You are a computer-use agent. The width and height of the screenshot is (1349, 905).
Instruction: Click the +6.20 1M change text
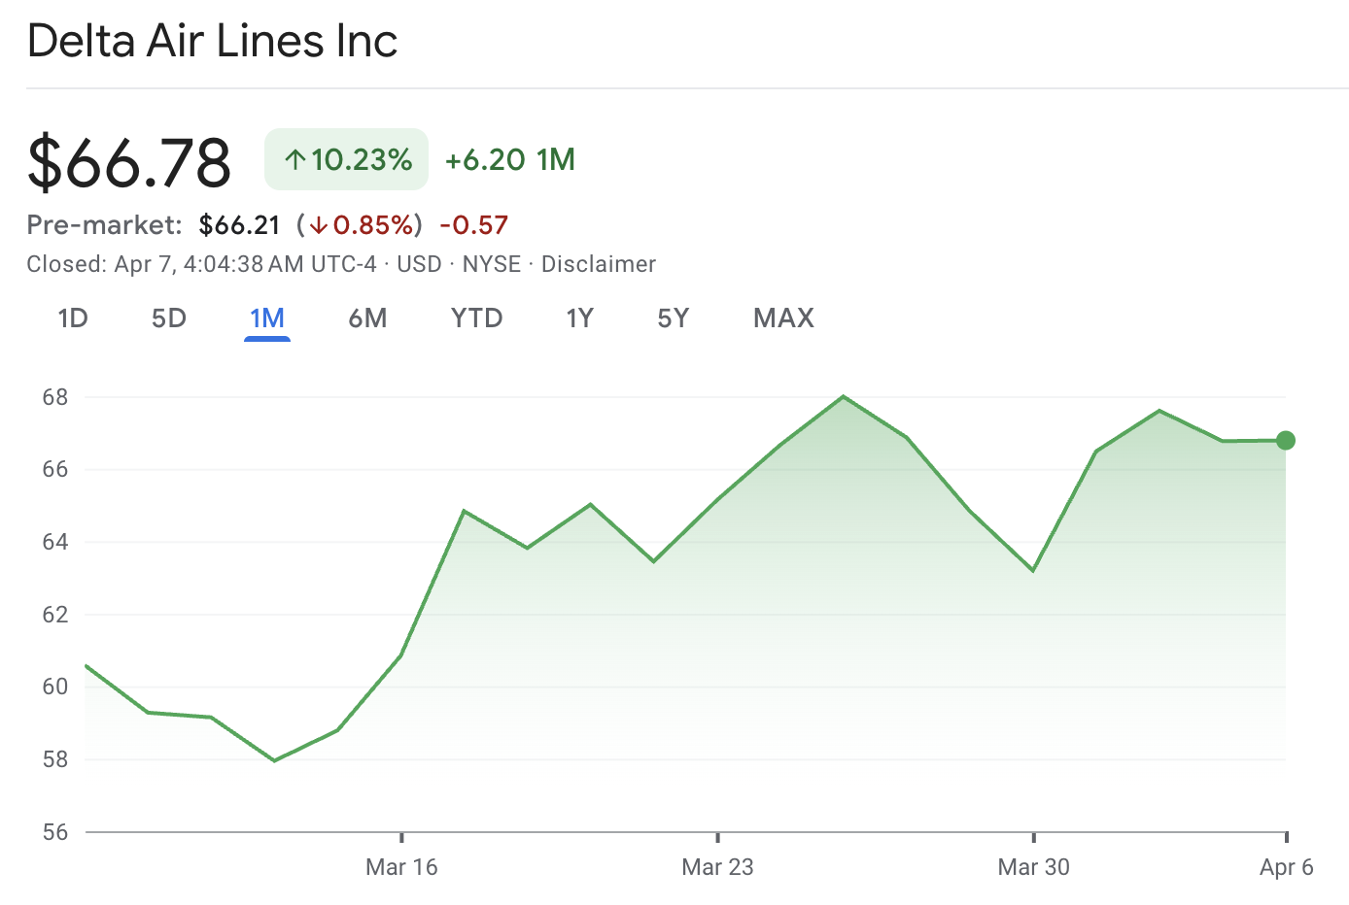(510, 159)
